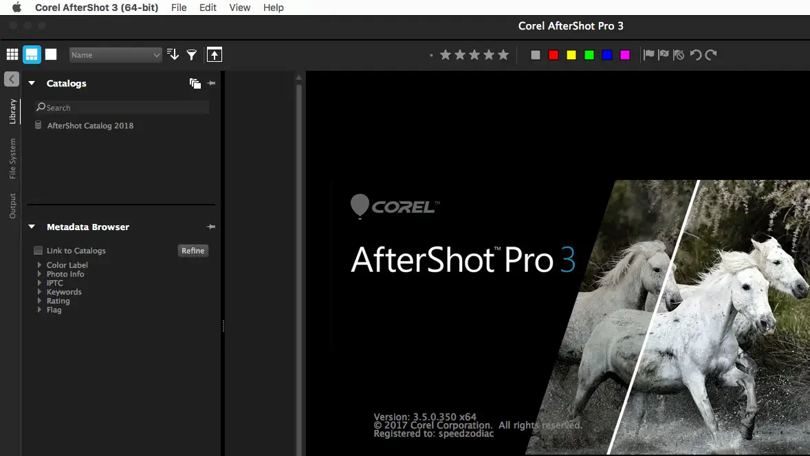Expand IPTC metadata
The height and width of the screenshot is (456, 810).
[39, 283]
